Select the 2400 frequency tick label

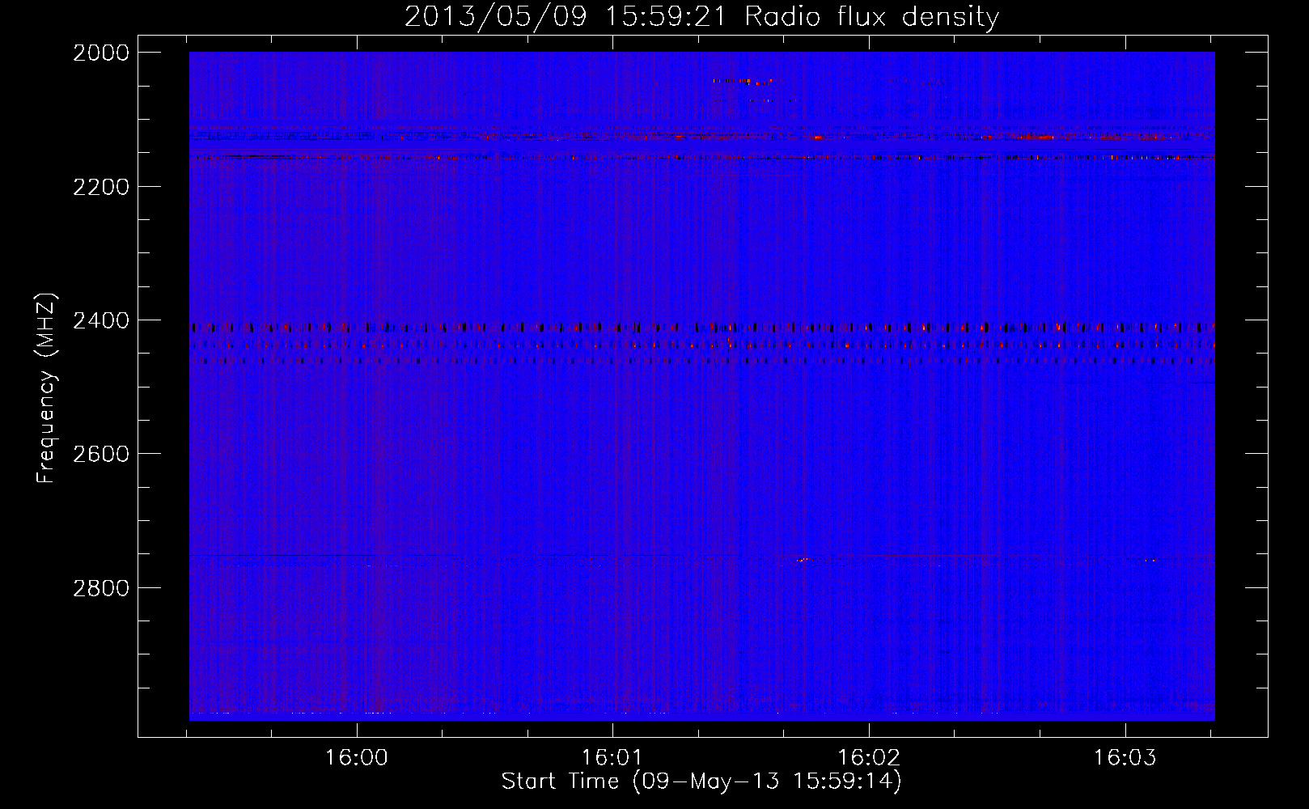tap(101, 320)
